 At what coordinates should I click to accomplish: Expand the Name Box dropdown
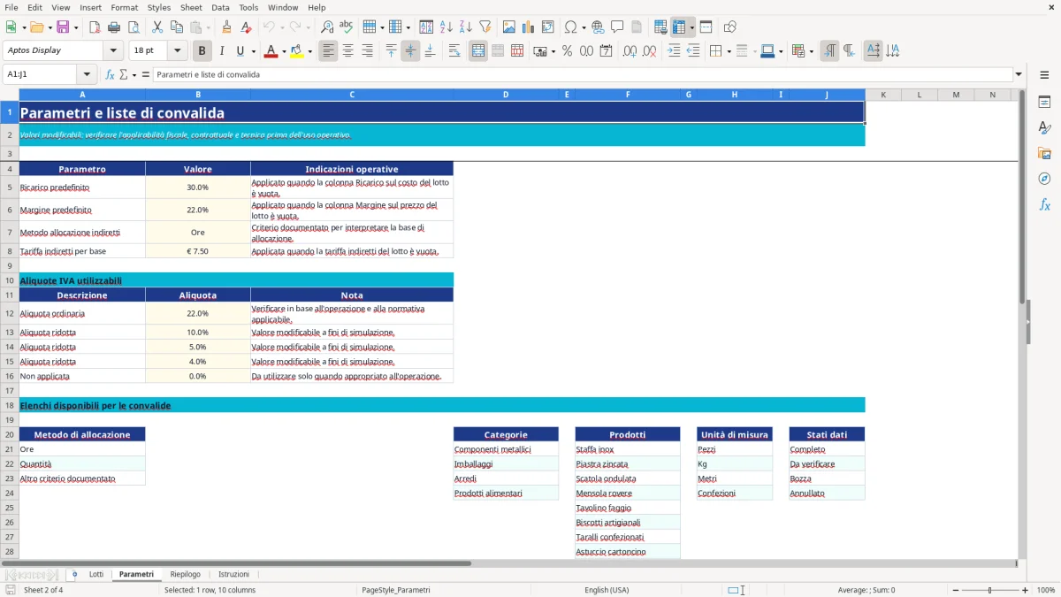click(x=87, y=74)
